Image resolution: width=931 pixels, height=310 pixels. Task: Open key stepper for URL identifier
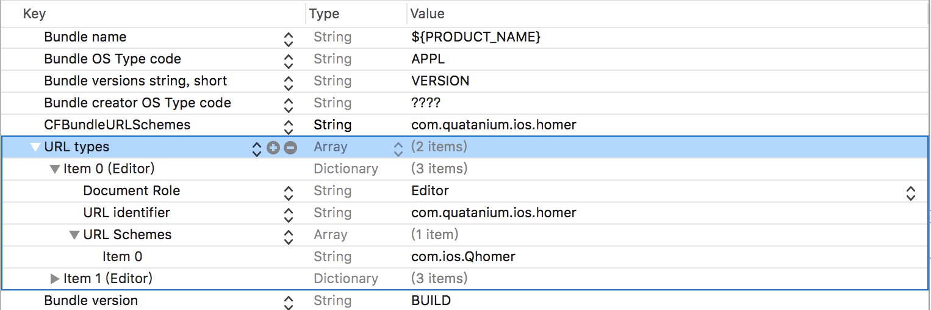click(x=289, y=215)
